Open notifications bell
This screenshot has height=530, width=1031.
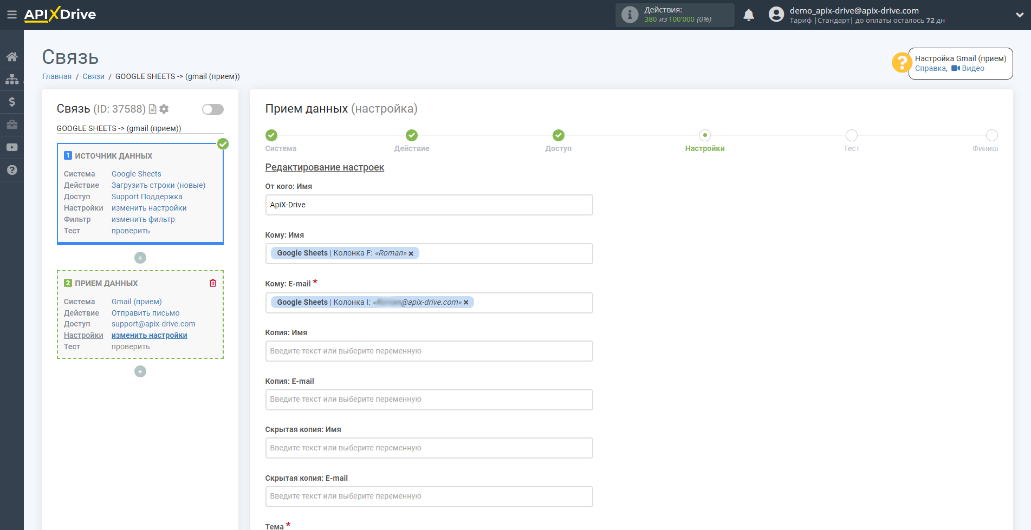[x=749, y=15]
